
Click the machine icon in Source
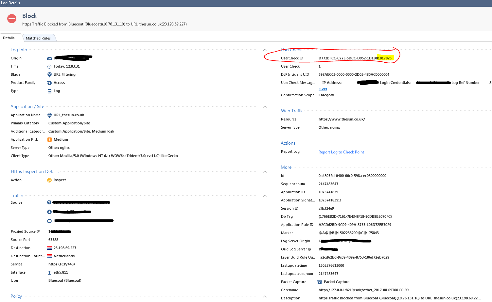click(x=49, y=221)
